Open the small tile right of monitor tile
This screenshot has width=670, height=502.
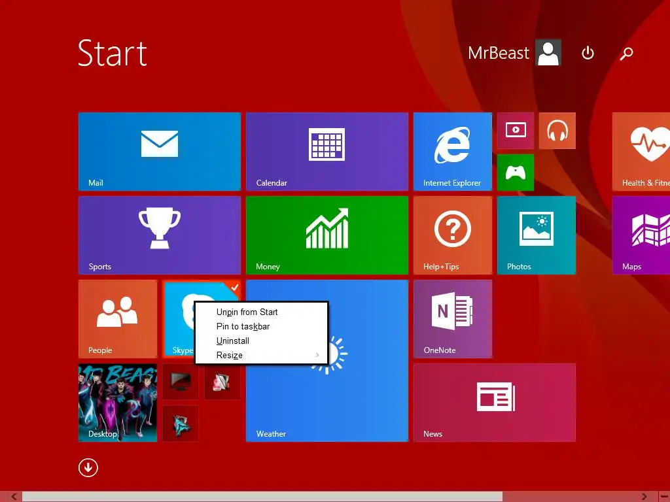[x=222, y=382]
